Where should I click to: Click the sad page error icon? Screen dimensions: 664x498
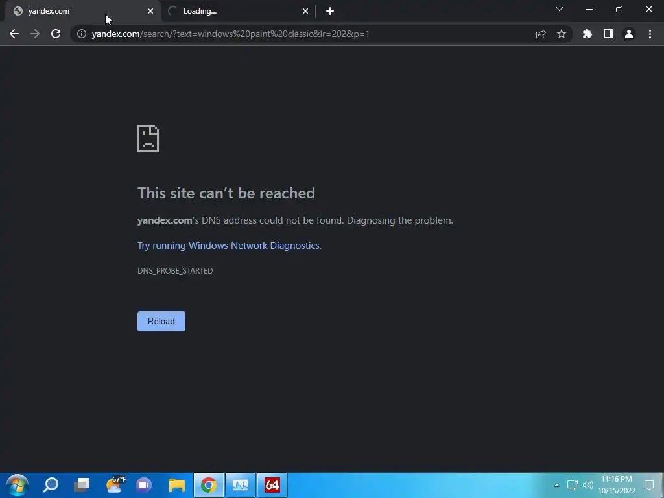coord(148,139)
